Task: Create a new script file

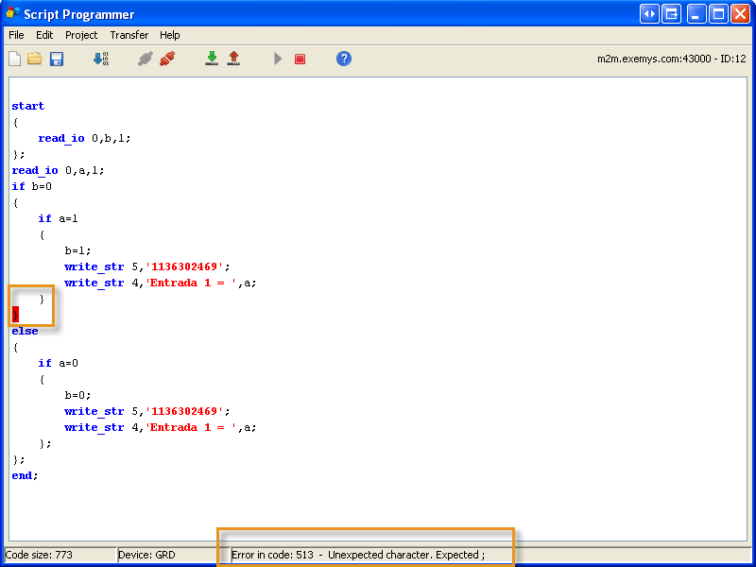Action: pos(14,59)
